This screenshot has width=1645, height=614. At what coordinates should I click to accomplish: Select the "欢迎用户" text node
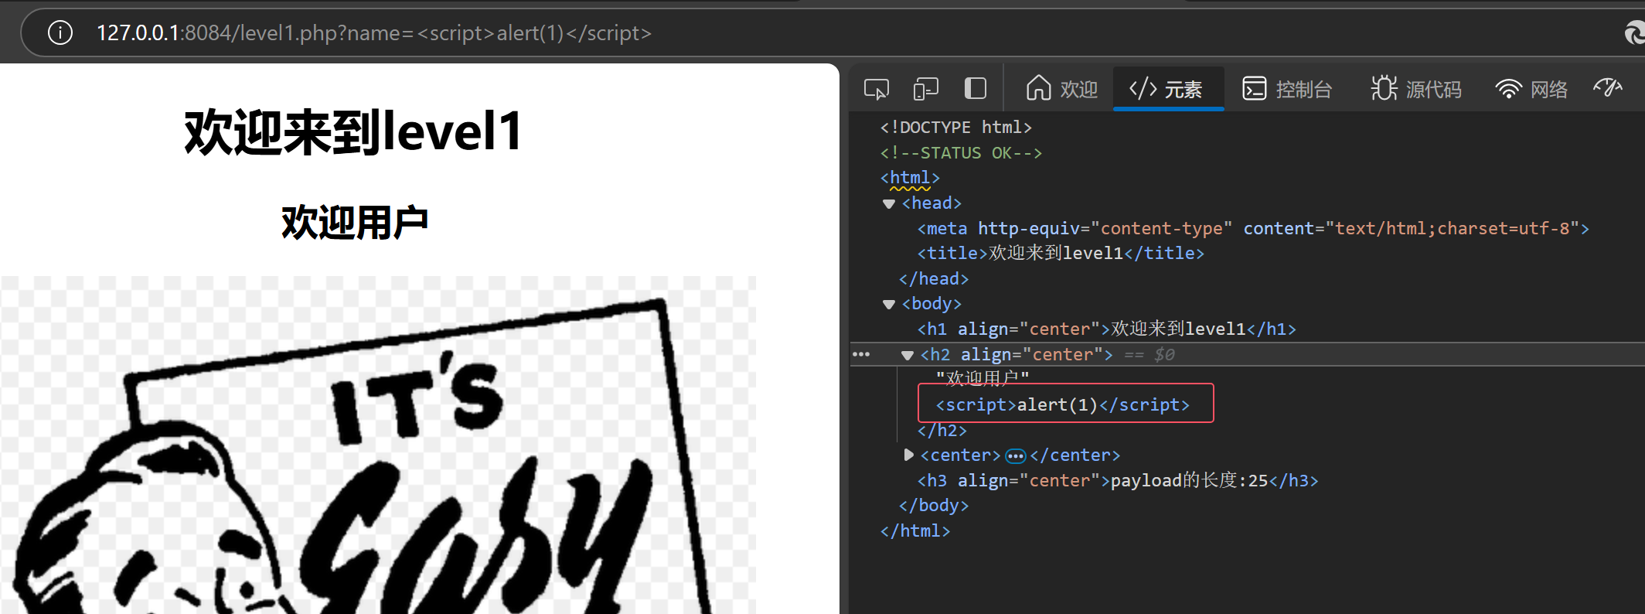click(983, 378)
